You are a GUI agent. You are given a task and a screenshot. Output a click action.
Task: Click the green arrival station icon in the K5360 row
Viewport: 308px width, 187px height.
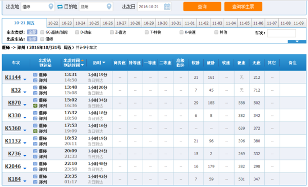[35, 131]
